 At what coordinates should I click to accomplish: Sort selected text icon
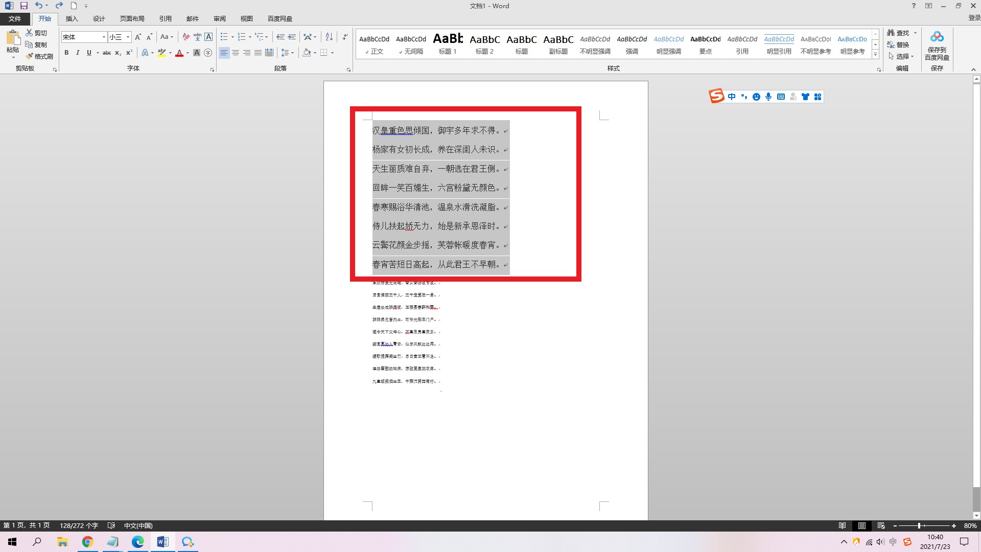pyautogui.click(x=329, y=37)
